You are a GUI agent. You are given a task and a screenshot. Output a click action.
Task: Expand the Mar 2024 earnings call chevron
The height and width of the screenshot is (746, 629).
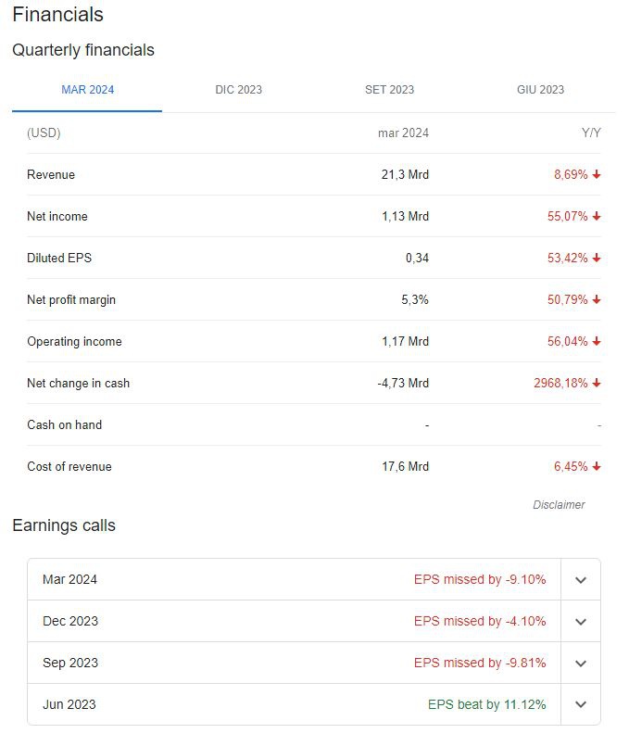pyautogui.click(x=581, y=580)
